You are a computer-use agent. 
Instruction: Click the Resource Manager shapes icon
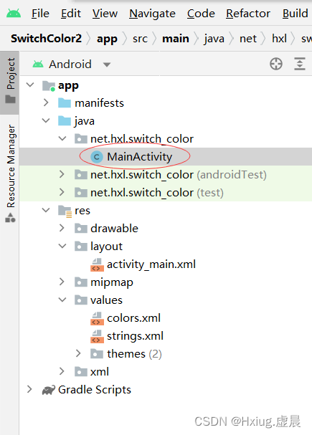pos(10,218)
